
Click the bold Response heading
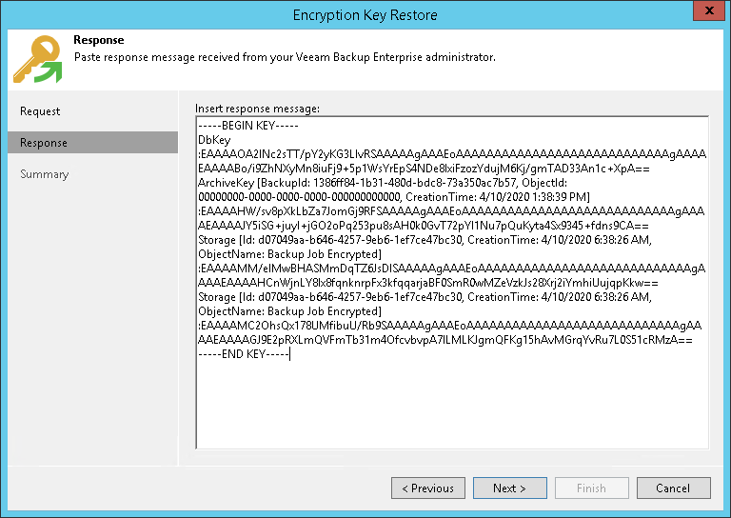click(x=99, y=41)
